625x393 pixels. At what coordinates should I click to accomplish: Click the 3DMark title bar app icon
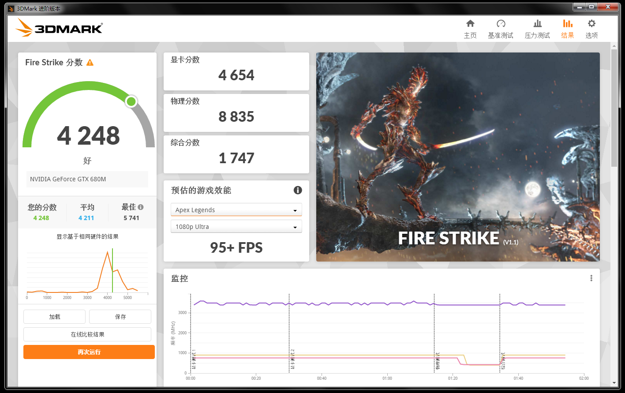pyautogui.click(x=11, y=8)
